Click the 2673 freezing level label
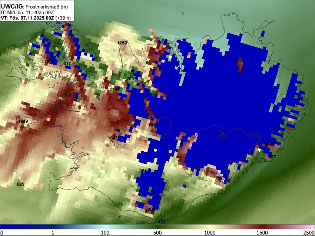This screenshot has height=236, width=315. coord(223,179)
